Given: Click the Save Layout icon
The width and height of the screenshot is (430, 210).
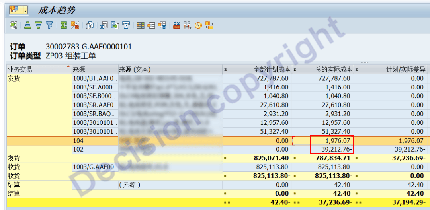Looking at the screenshot, I should (x=162, y=26).
